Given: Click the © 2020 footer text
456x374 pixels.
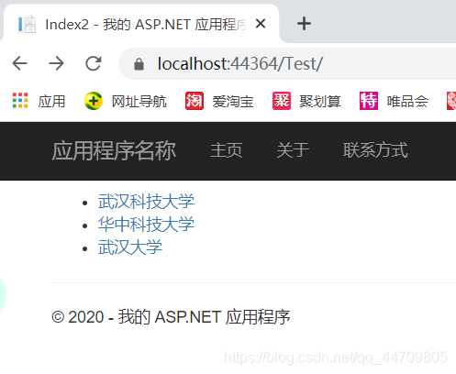Looking at the screenshot, I should point(171,317).
